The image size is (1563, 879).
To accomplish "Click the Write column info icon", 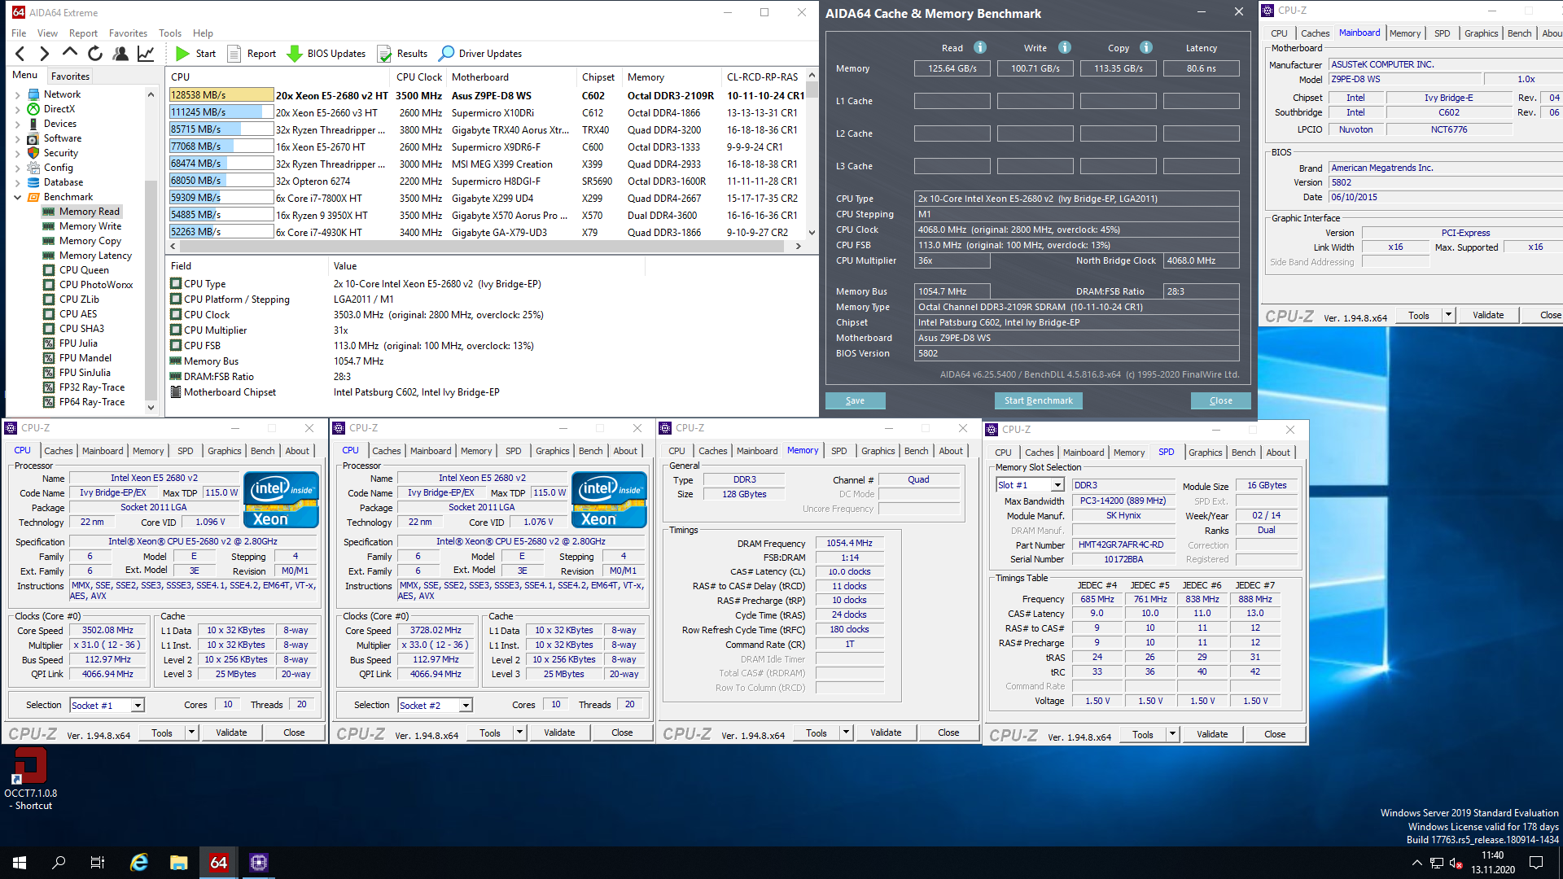I will 1065,47.
